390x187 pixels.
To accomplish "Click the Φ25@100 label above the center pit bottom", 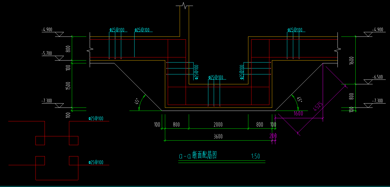I will pyautogui.click(x=215, y=77).
